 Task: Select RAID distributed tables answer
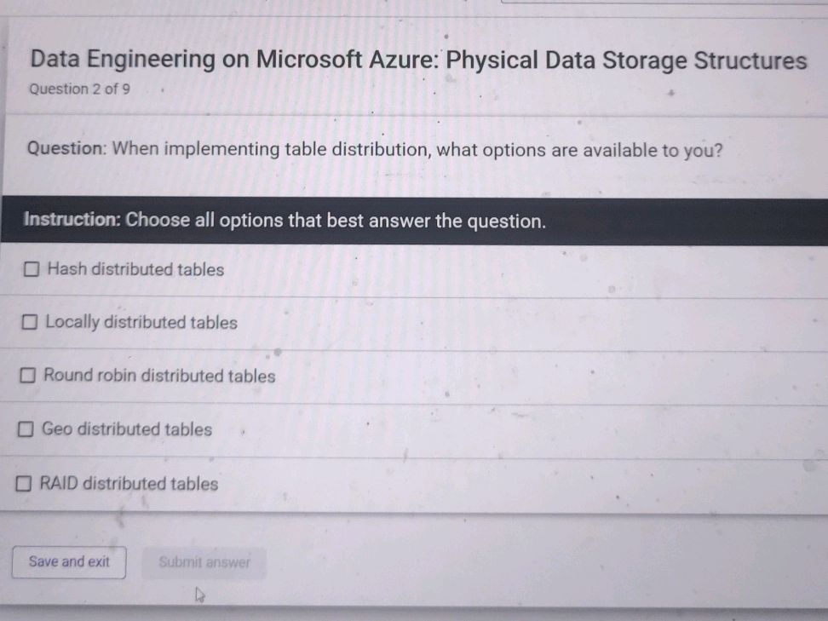(24, 483)
